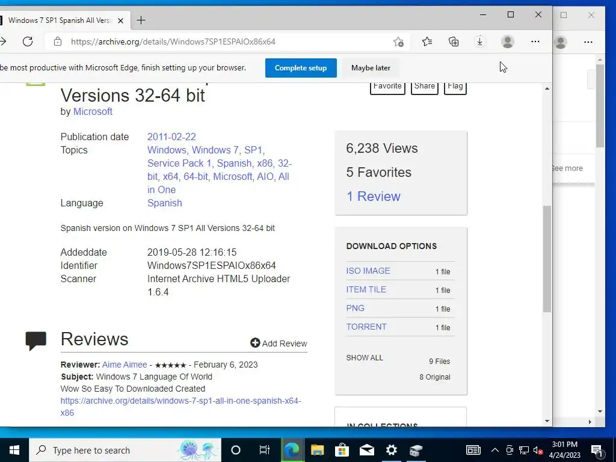Image resolution: width=616 pixels, height=462 pixels.
Task: Click See more in background window
Action: (568, 168)
